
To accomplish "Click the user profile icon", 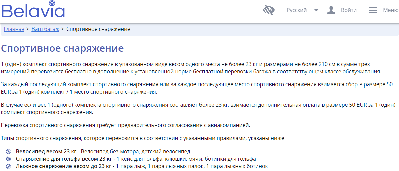I will (x=331, y=10).
